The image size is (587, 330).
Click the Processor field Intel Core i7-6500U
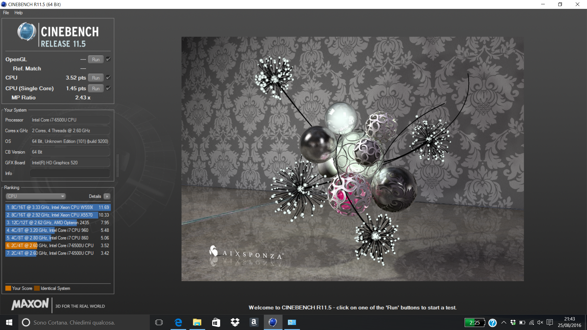[x=70, y=120]
